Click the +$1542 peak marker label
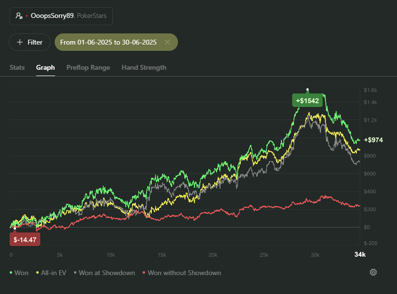This screenshot has width=397, height=294. click(x=308, y=101)
